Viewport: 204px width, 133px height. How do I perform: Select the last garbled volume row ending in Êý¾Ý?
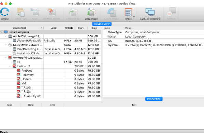pos(50,96)
